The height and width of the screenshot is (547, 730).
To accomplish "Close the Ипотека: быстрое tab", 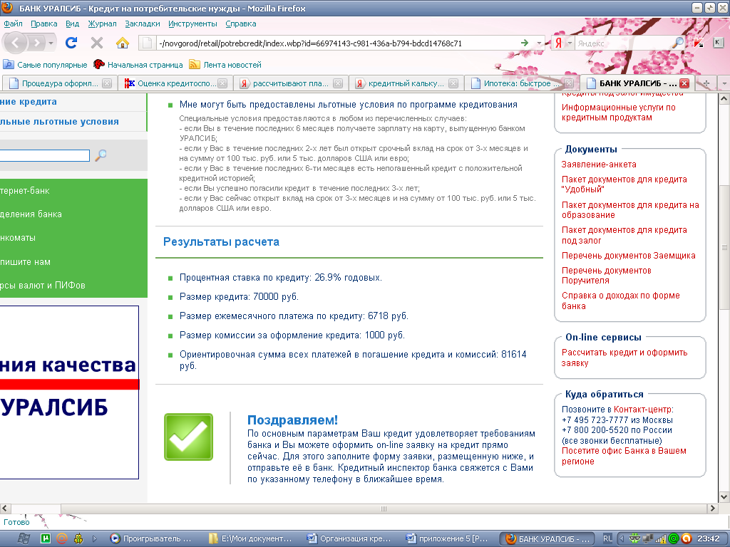I will (568, 83).
